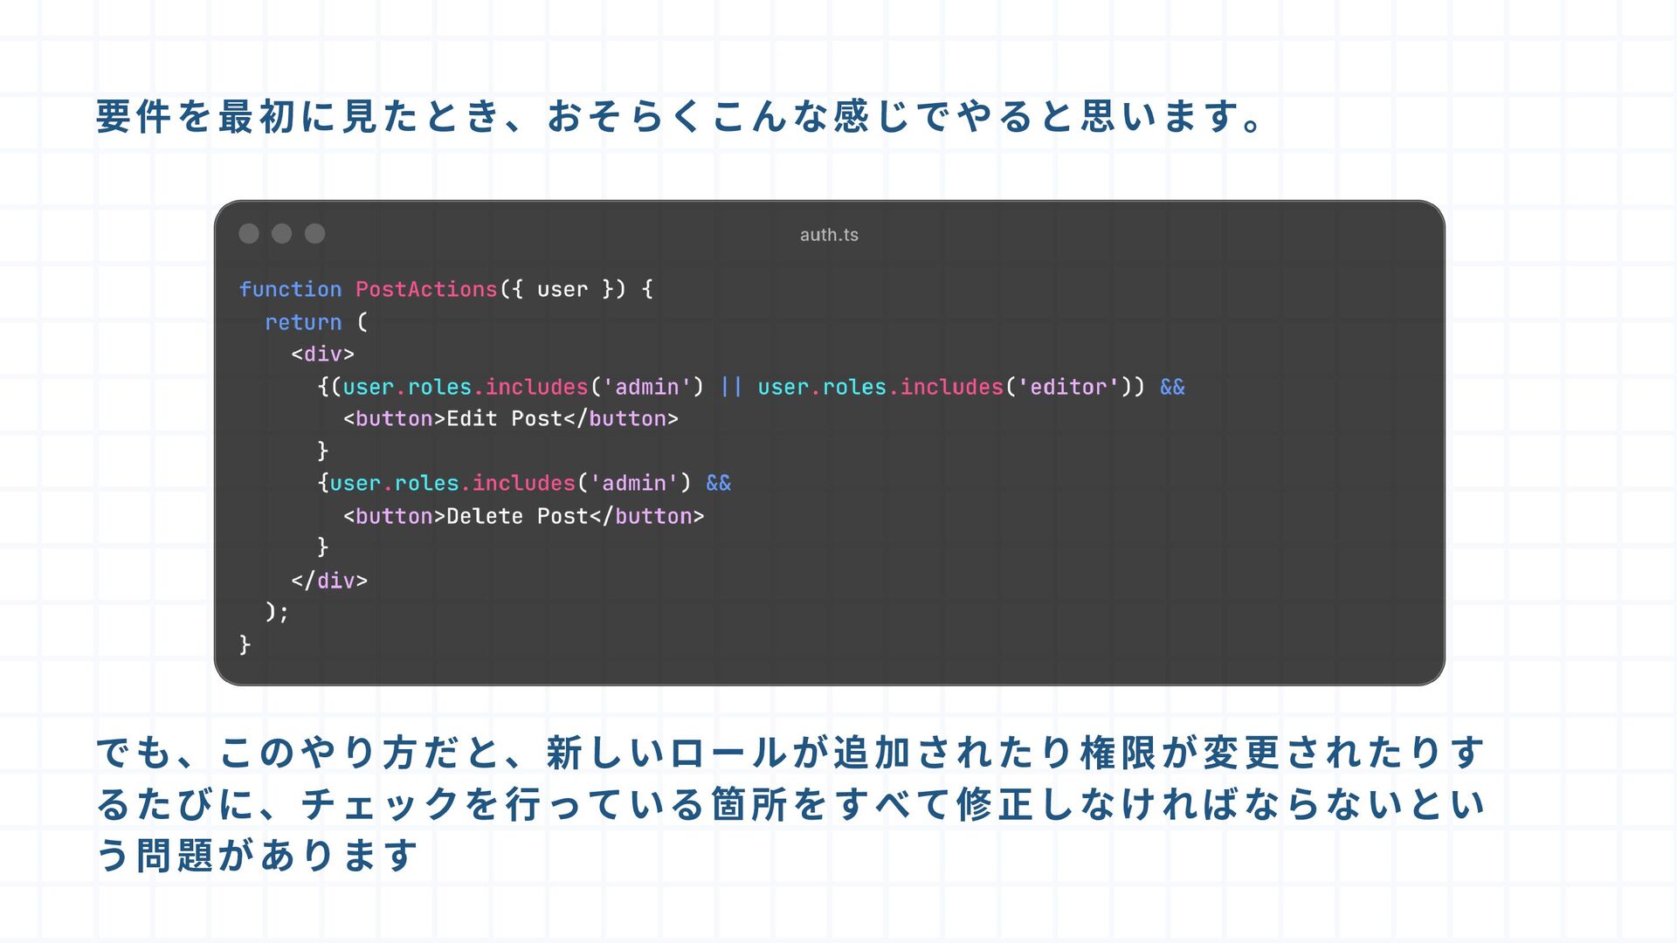Click the 'editor' string literal
This screenshot has height=943, width=1677.
(1068, 387)
